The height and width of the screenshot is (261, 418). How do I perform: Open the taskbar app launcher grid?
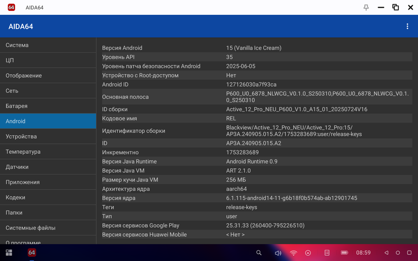pyautogui.click(x=9, y=252)
